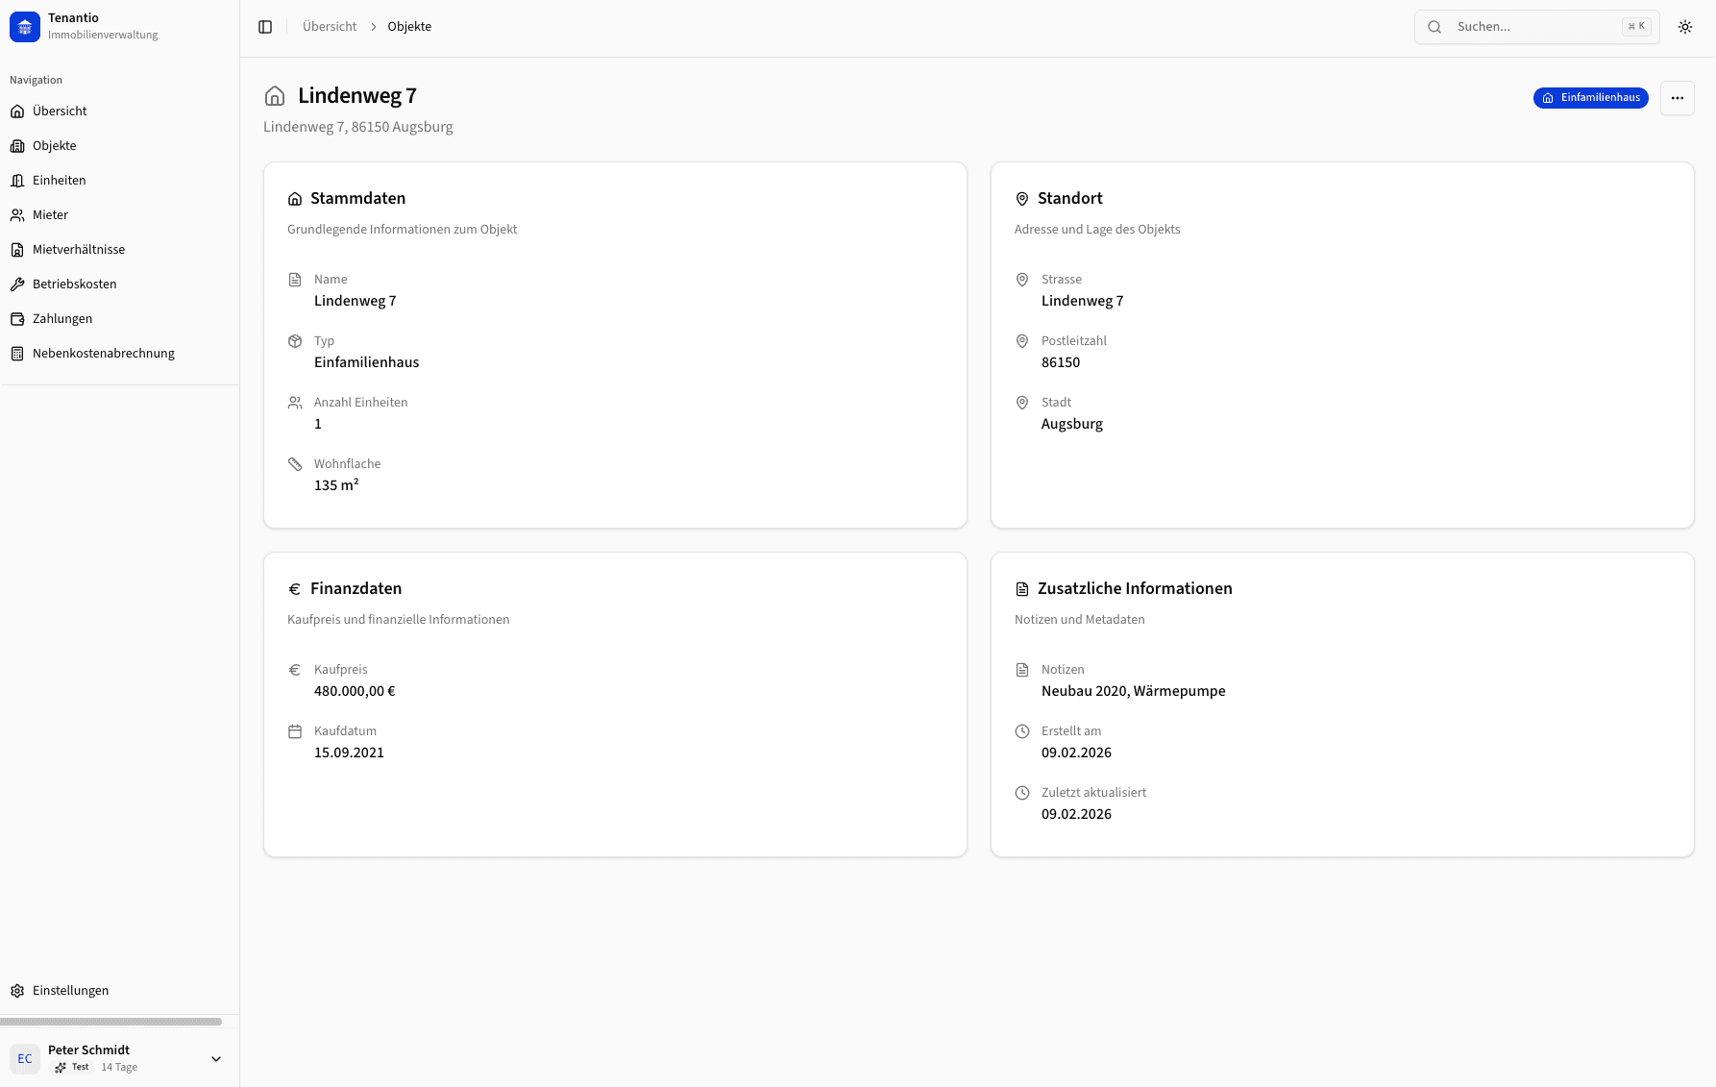Click the sidebar horizontal scrollbar
This screenshot has width=1716, height=1087.
(x=110, y=1022)
